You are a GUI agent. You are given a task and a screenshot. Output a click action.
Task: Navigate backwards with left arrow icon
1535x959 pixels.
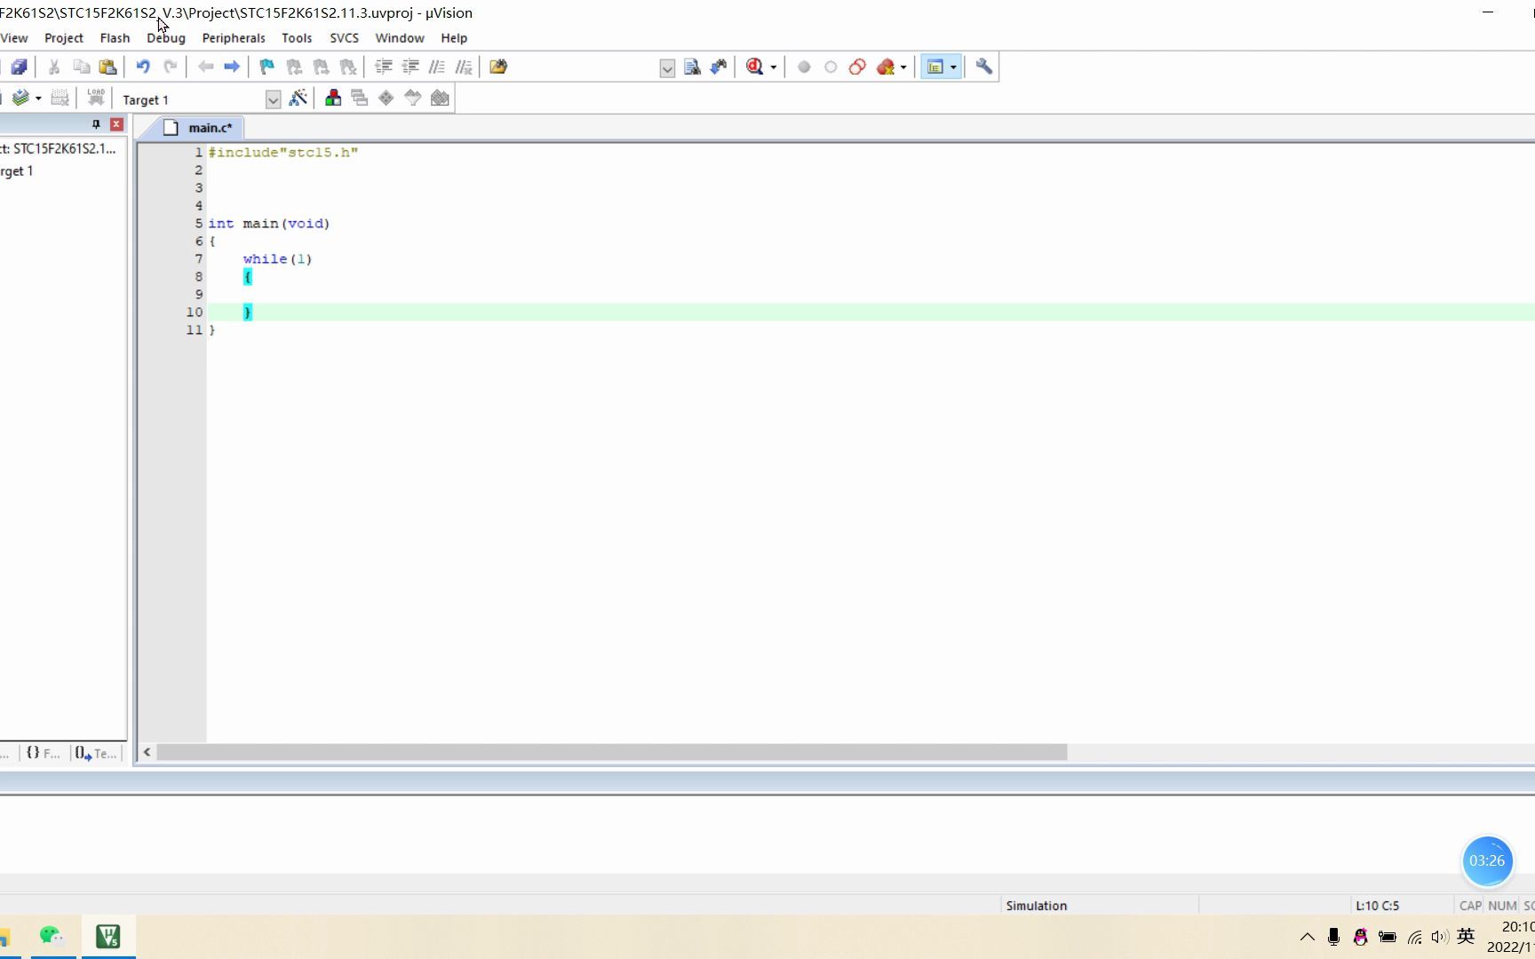[205, 67]
